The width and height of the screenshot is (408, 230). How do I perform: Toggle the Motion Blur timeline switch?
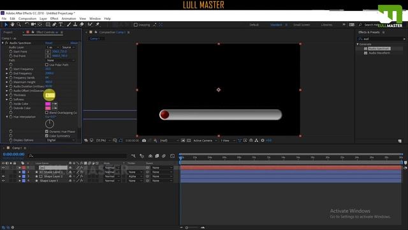click(164, 156)
